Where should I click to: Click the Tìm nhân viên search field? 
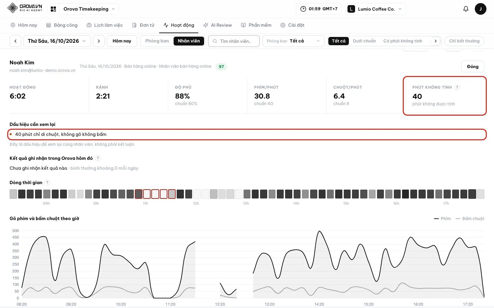click(234, 41)
